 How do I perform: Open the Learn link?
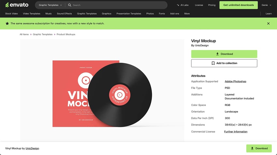[269, 14]
